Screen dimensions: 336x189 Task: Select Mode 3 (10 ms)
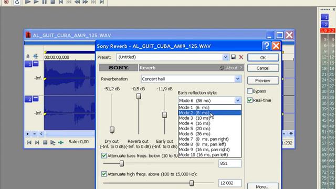coord(209,118)
